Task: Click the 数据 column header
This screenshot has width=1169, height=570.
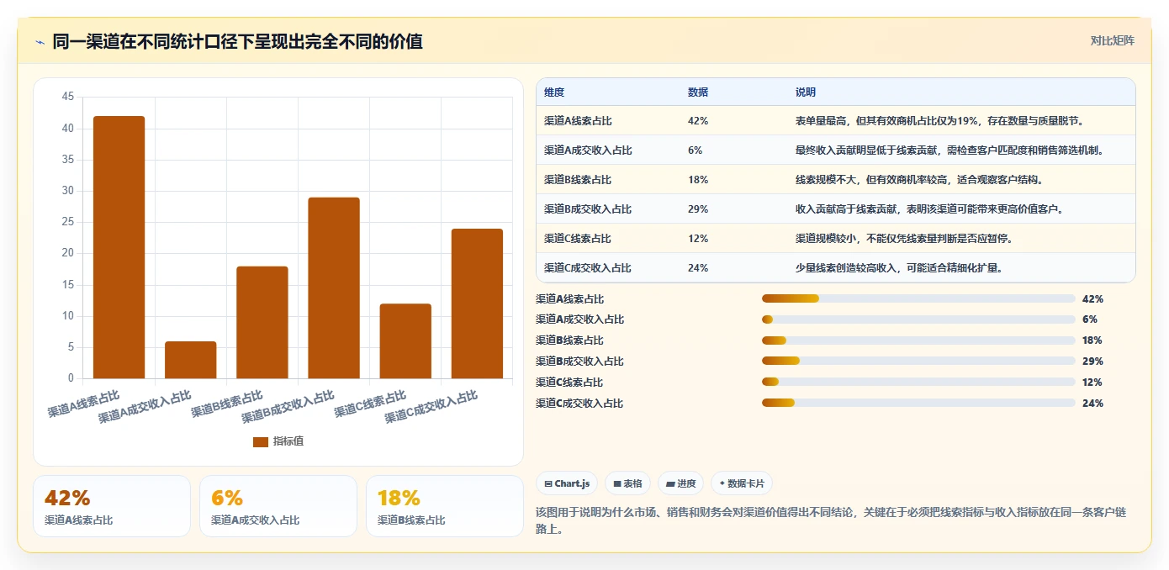Action: (x=698, y=92)
